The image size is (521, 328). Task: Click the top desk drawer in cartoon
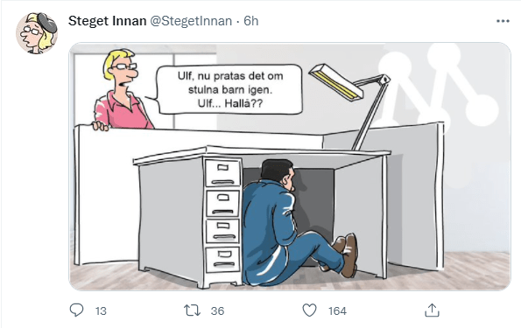[x=222, y=172]
